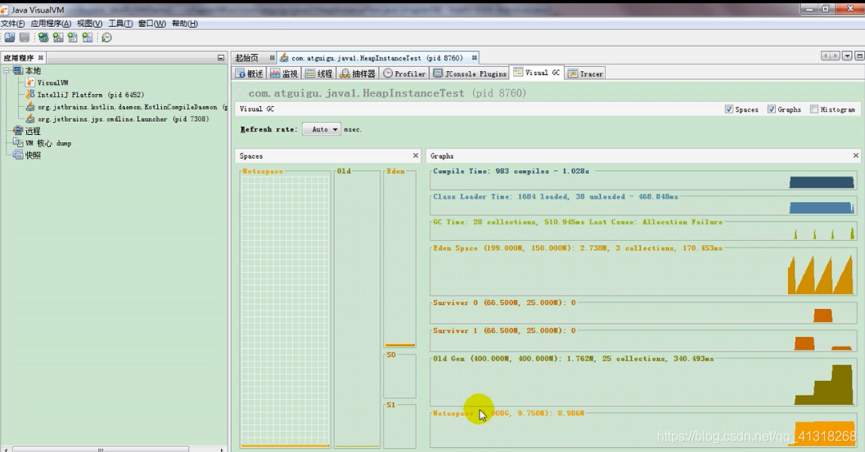Click the Load snapshot toolbar icon
Image resolution: width=865 pixels, height=452 pixels.
click(10, 38)
